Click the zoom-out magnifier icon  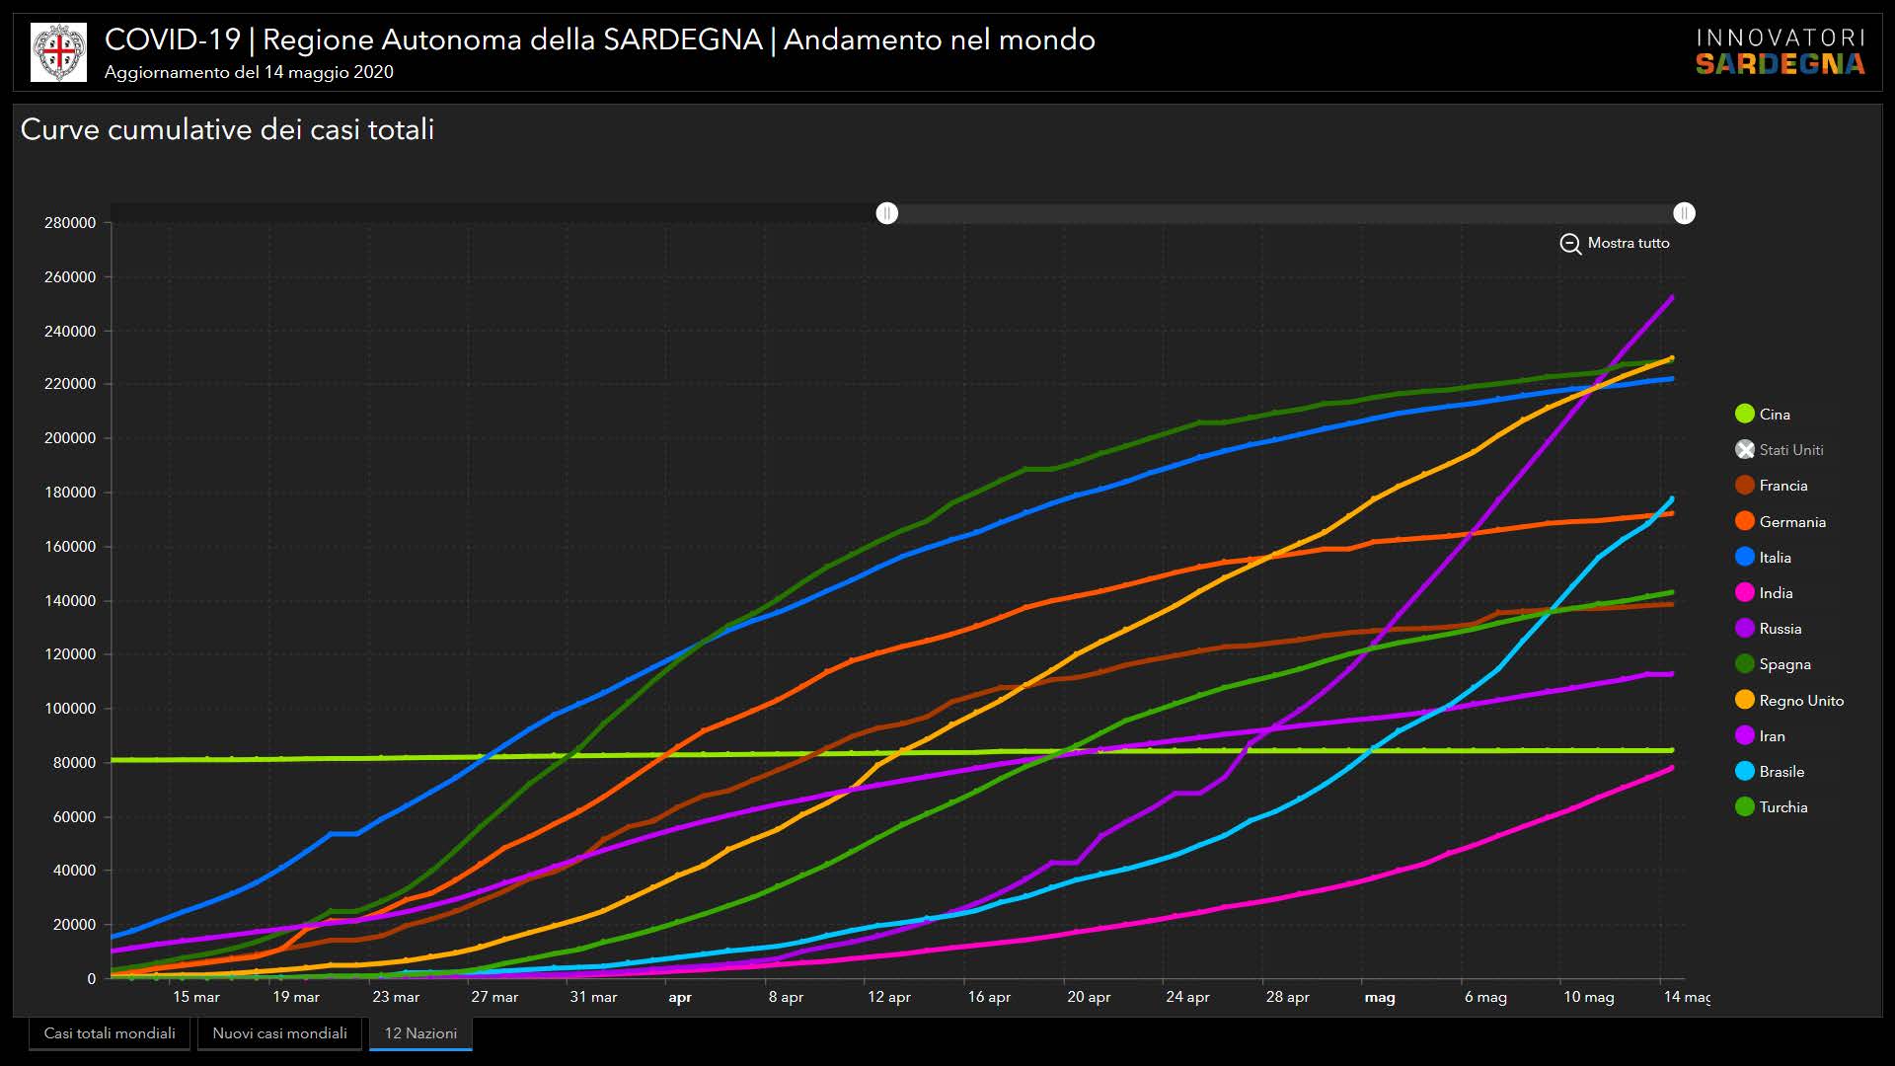pos(1570,244)
